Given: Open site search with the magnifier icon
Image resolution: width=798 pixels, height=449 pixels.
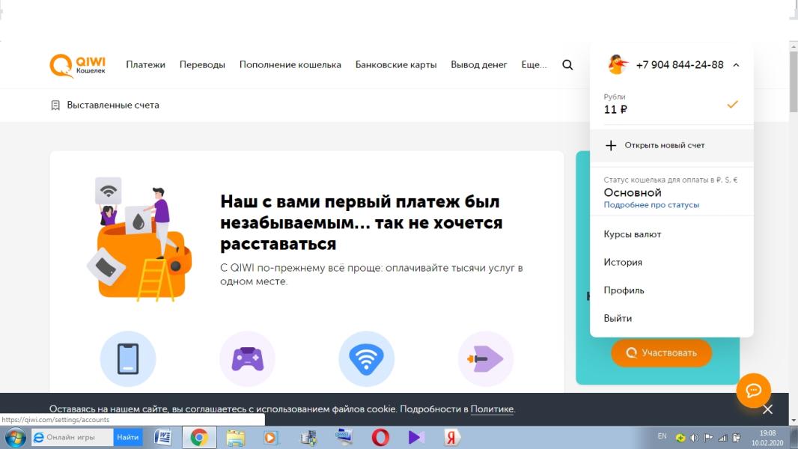Looking at the screenshot, I should click(567, 65).
